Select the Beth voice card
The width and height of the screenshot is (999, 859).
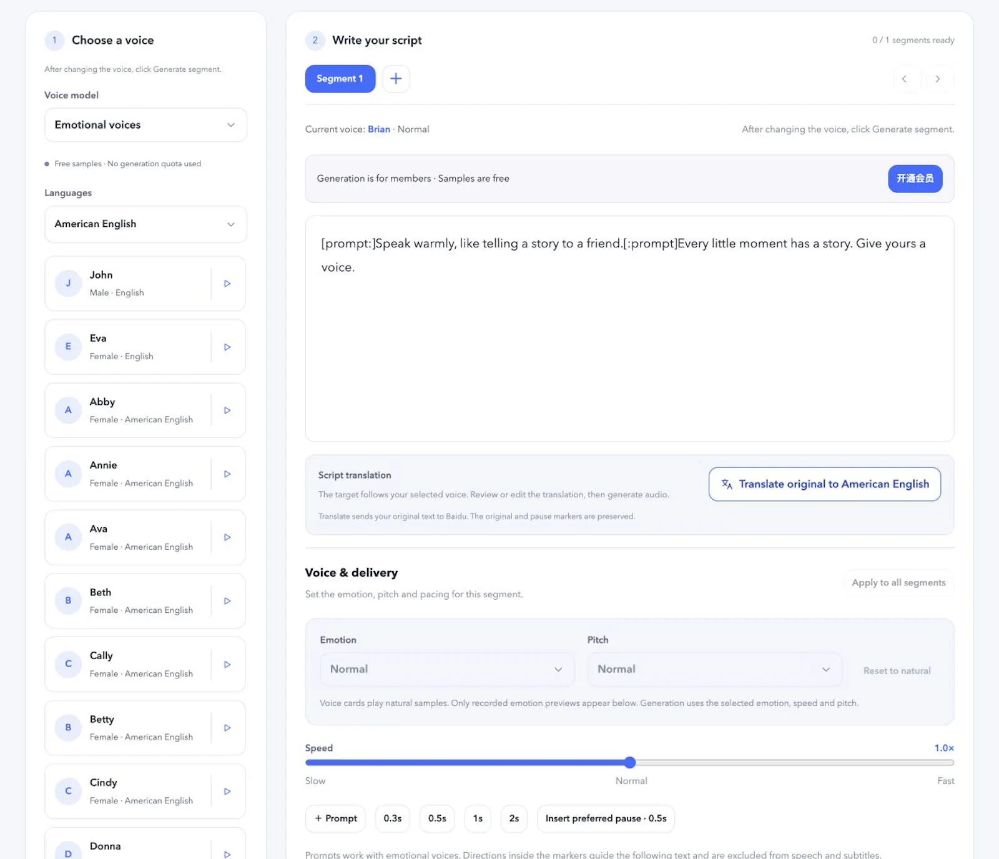click(145, 601)
